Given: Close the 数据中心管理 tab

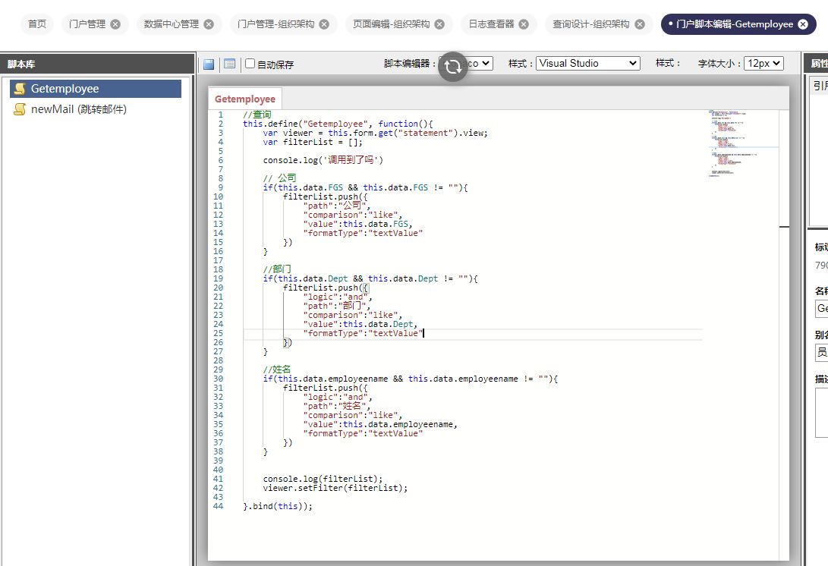Looking at the screenshot, I should point(209,24).
